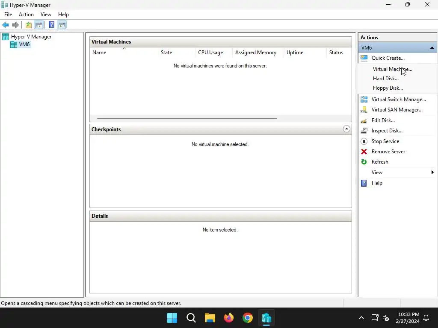Click the Stop Service icon
The width and height of the screenshot is (438, 328).
tap(364, 141)
